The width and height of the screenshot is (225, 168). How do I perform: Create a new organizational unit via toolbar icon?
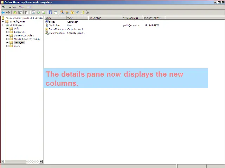coord(72,13)
